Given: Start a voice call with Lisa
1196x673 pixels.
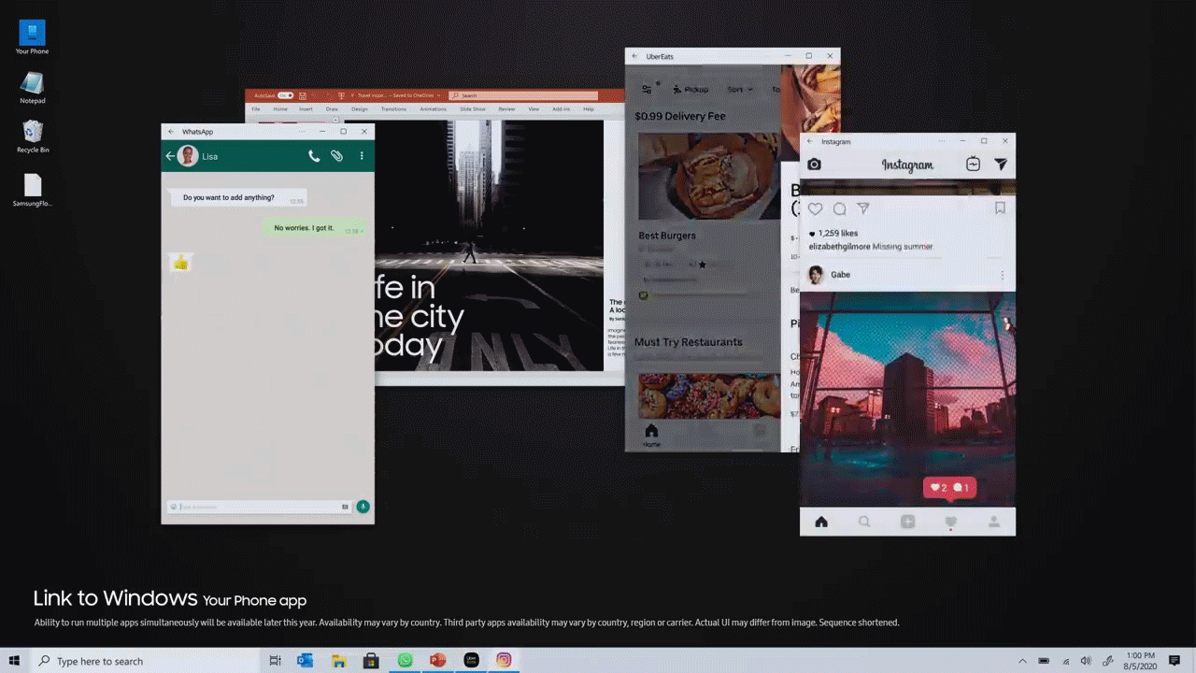Looking at the screenshot, I should coord(314,156).
